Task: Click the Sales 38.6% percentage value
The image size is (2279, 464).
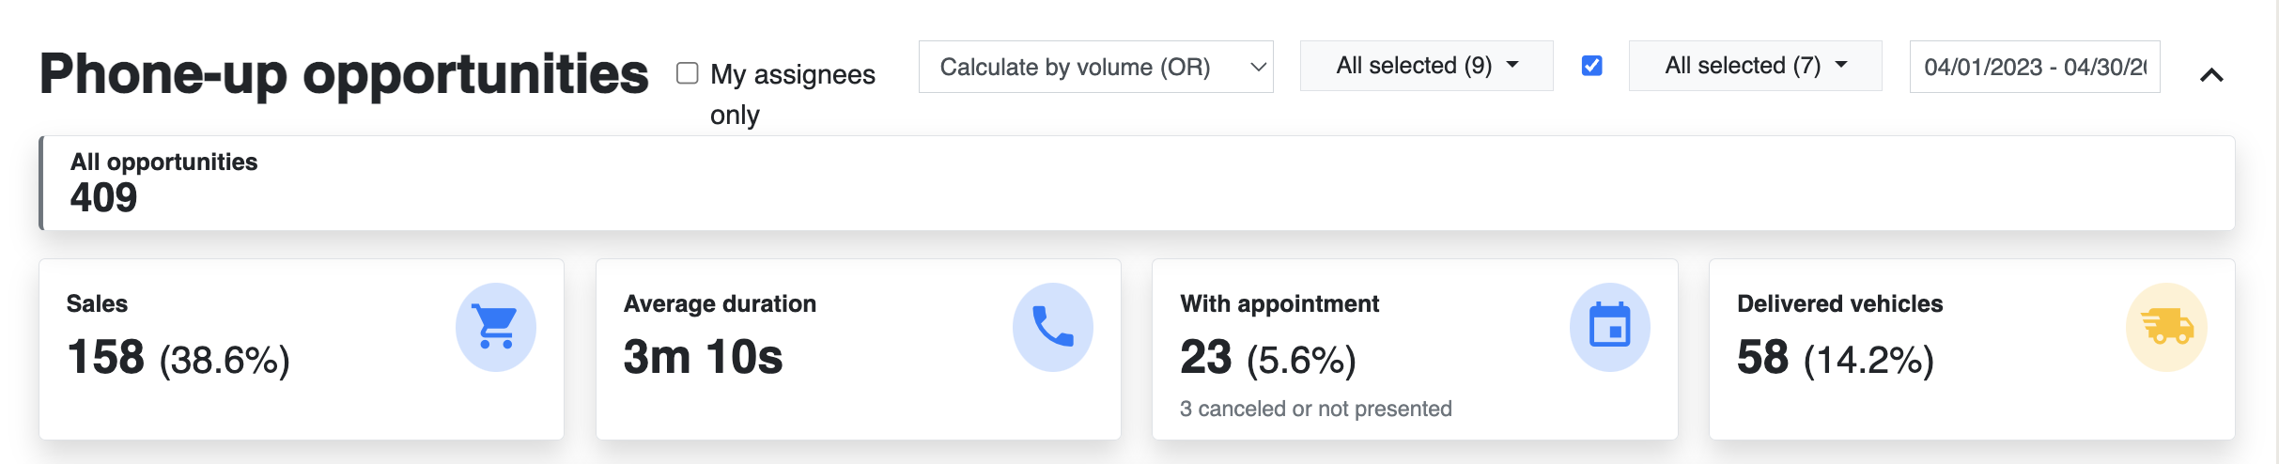Action: click(225, 360)
